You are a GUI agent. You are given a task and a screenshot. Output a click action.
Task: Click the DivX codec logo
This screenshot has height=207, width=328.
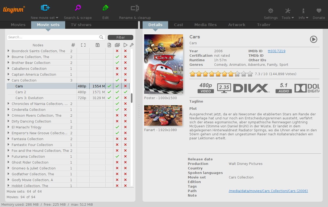point(251,88)
